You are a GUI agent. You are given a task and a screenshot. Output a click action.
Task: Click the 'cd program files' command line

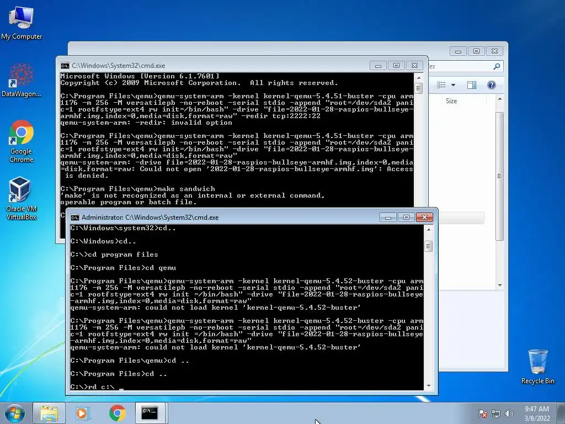point(114,255)
